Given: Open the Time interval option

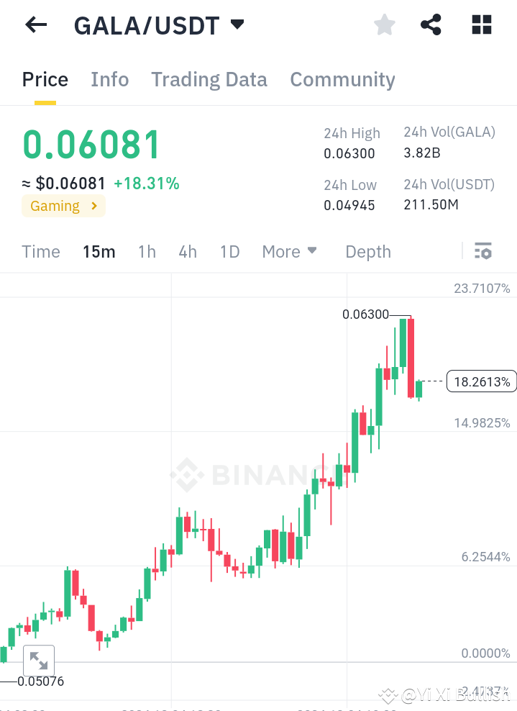Looking at the screenshot, I should pos(40,252).
